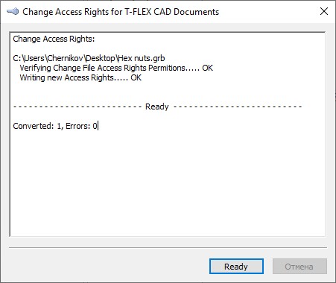Click the "Errors: 0" result text

[81, 126]
